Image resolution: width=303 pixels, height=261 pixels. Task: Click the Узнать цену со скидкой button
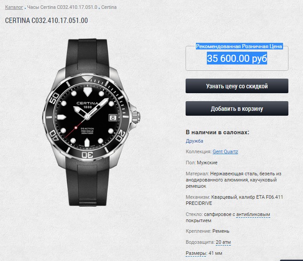tap(237, 86)
